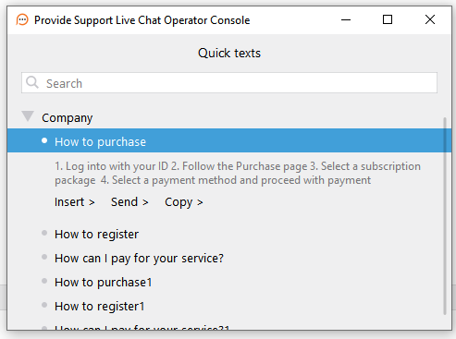Image resolution: width=456 pixels, height=339 pixels.
Task: Click the magnifying glass search icon
Action: click(32, 82)
